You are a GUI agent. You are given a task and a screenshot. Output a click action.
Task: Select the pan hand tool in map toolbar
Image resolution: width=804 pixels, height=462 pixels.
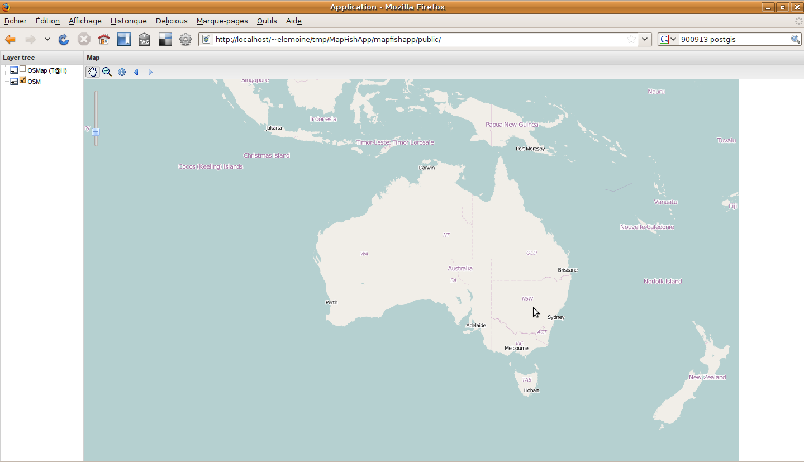[93, 72]
